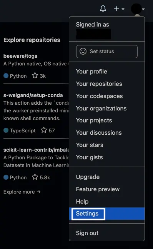The height and width of the screenshot is (249, 153).
Task: Open the plus create-new dropdown
Action: point(119,9)
